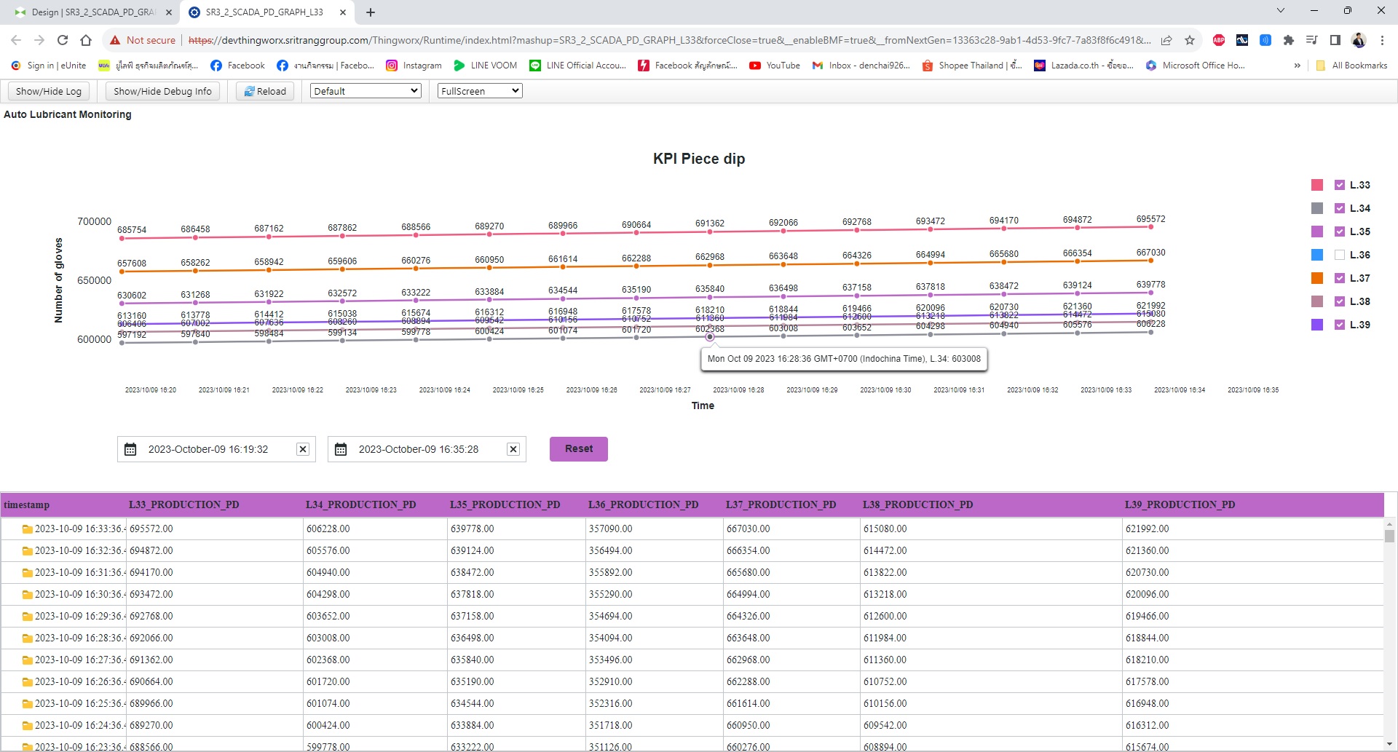Viewport: 1398px width, 752px height.
Task: Click the browser reload page icon
Action: pyautogui.click(x=63, y=40)
